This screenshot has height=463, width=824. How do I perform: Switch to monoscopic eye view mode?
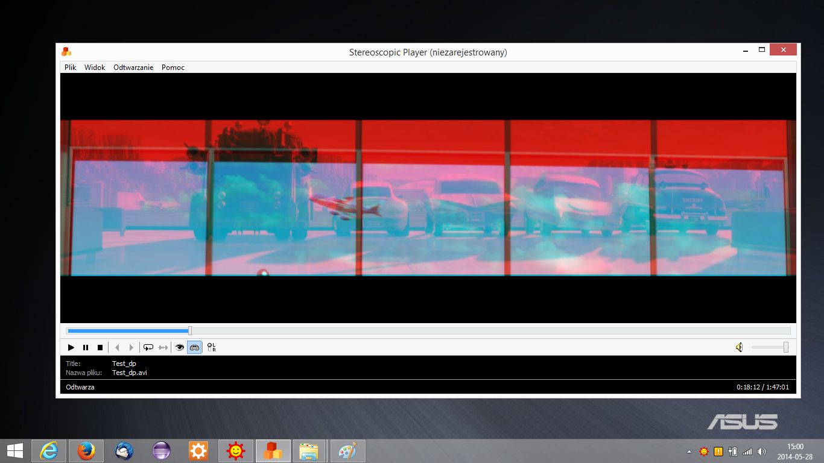pos(180,347)
